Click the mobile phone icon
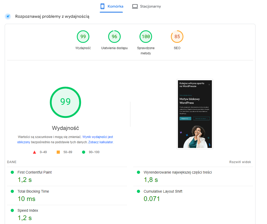The width and height of the screenshot is (267, 224). click(102, 6)
